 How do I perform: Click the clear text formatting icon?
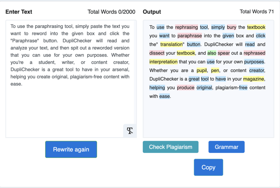(x=130, y=131)
